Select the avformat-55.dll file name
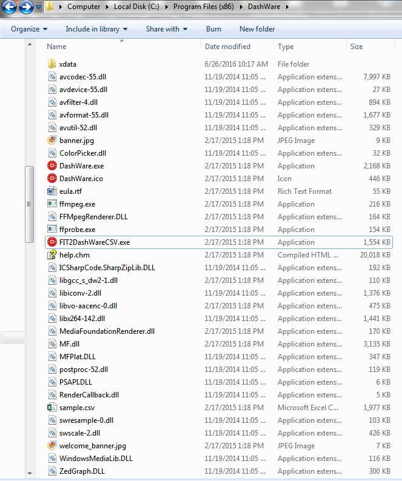 click(x=84, y=114)
